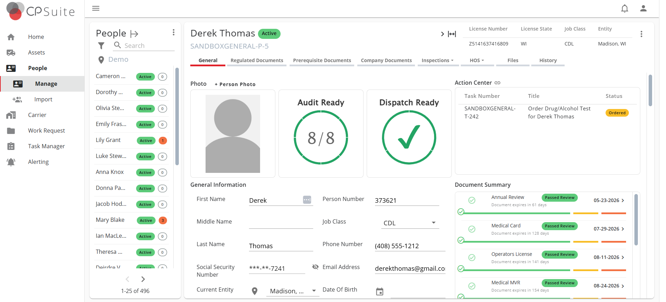The image size is (666, 302).
Task: Expand detail panel to full width
Action: (x=452, y=34)
